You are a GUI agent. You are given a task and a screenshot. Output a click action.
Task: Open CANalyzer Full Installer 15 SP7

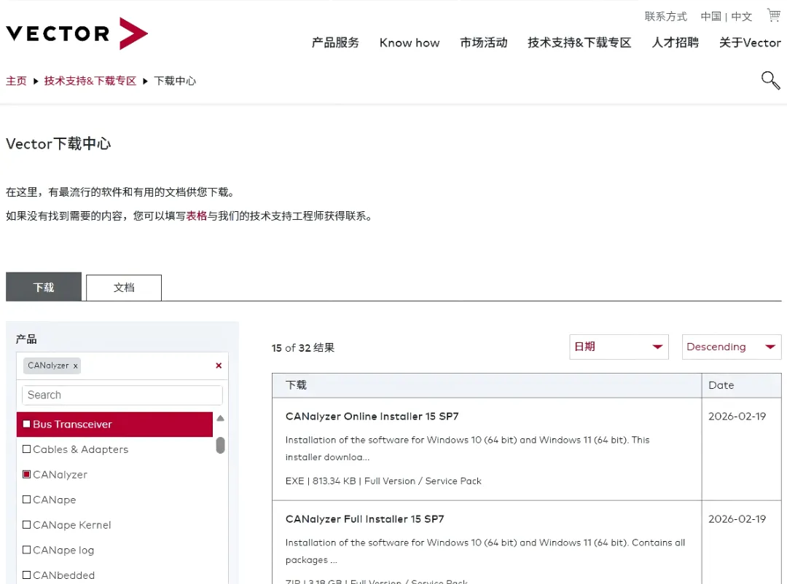365,519
